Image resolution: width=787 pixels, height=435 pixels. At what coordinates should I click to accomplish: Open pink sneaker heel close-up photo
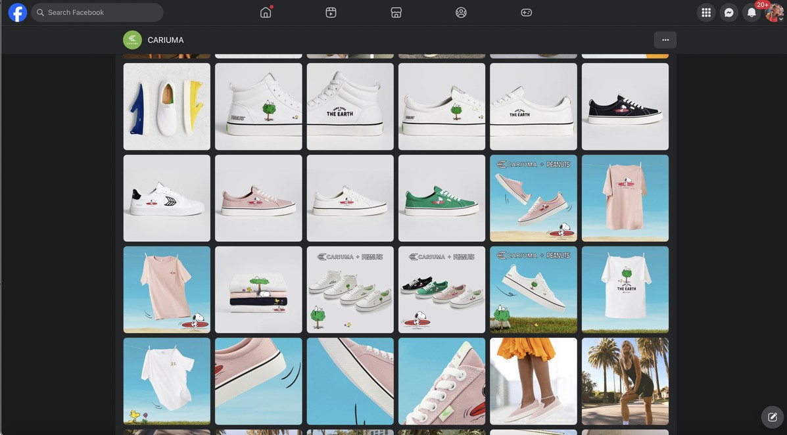tap(258, 381)
